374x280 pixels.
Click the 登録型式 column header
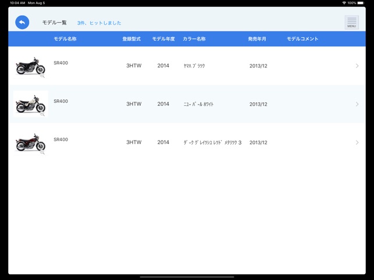coord(131,39)
